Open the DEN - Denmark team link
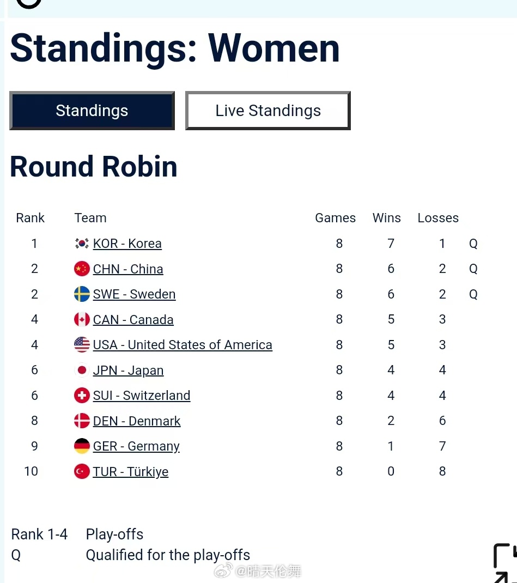The image size is (517, 583). [x=137, y=421]
